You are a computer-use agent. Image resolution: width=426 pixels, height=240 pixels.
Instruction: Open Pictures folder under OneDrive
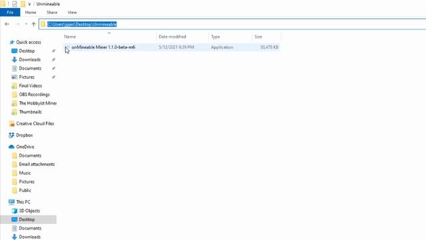coord(27,181)
